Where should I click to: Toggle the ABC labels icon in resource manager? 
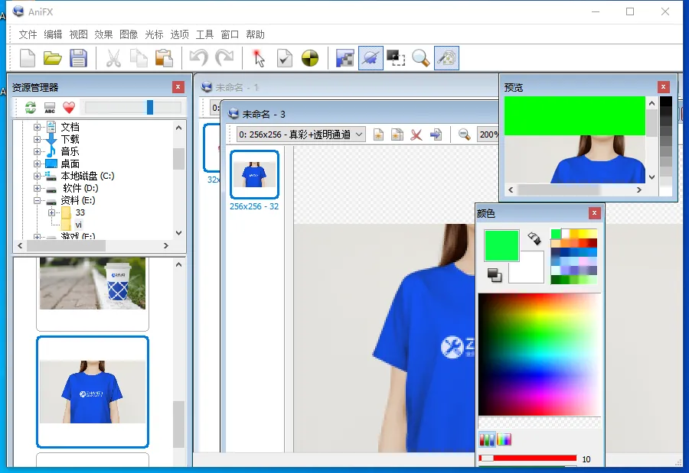50,108
